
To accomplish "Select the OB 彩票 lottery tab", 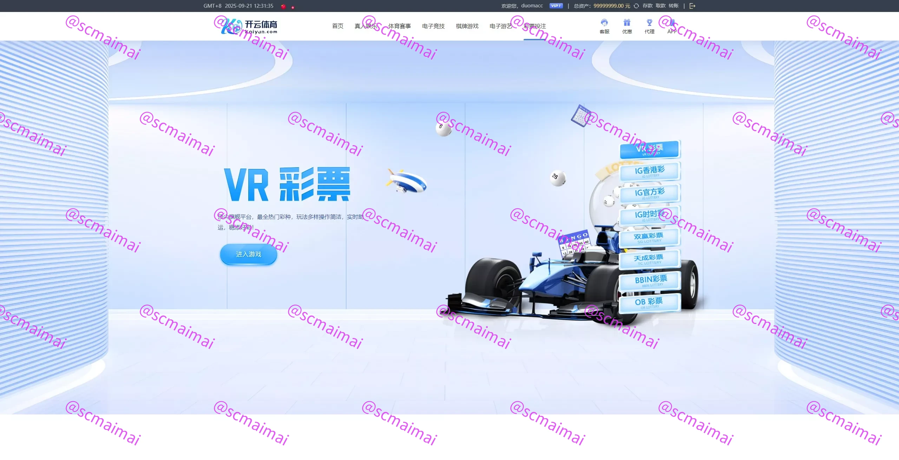I will pos(650,303).
